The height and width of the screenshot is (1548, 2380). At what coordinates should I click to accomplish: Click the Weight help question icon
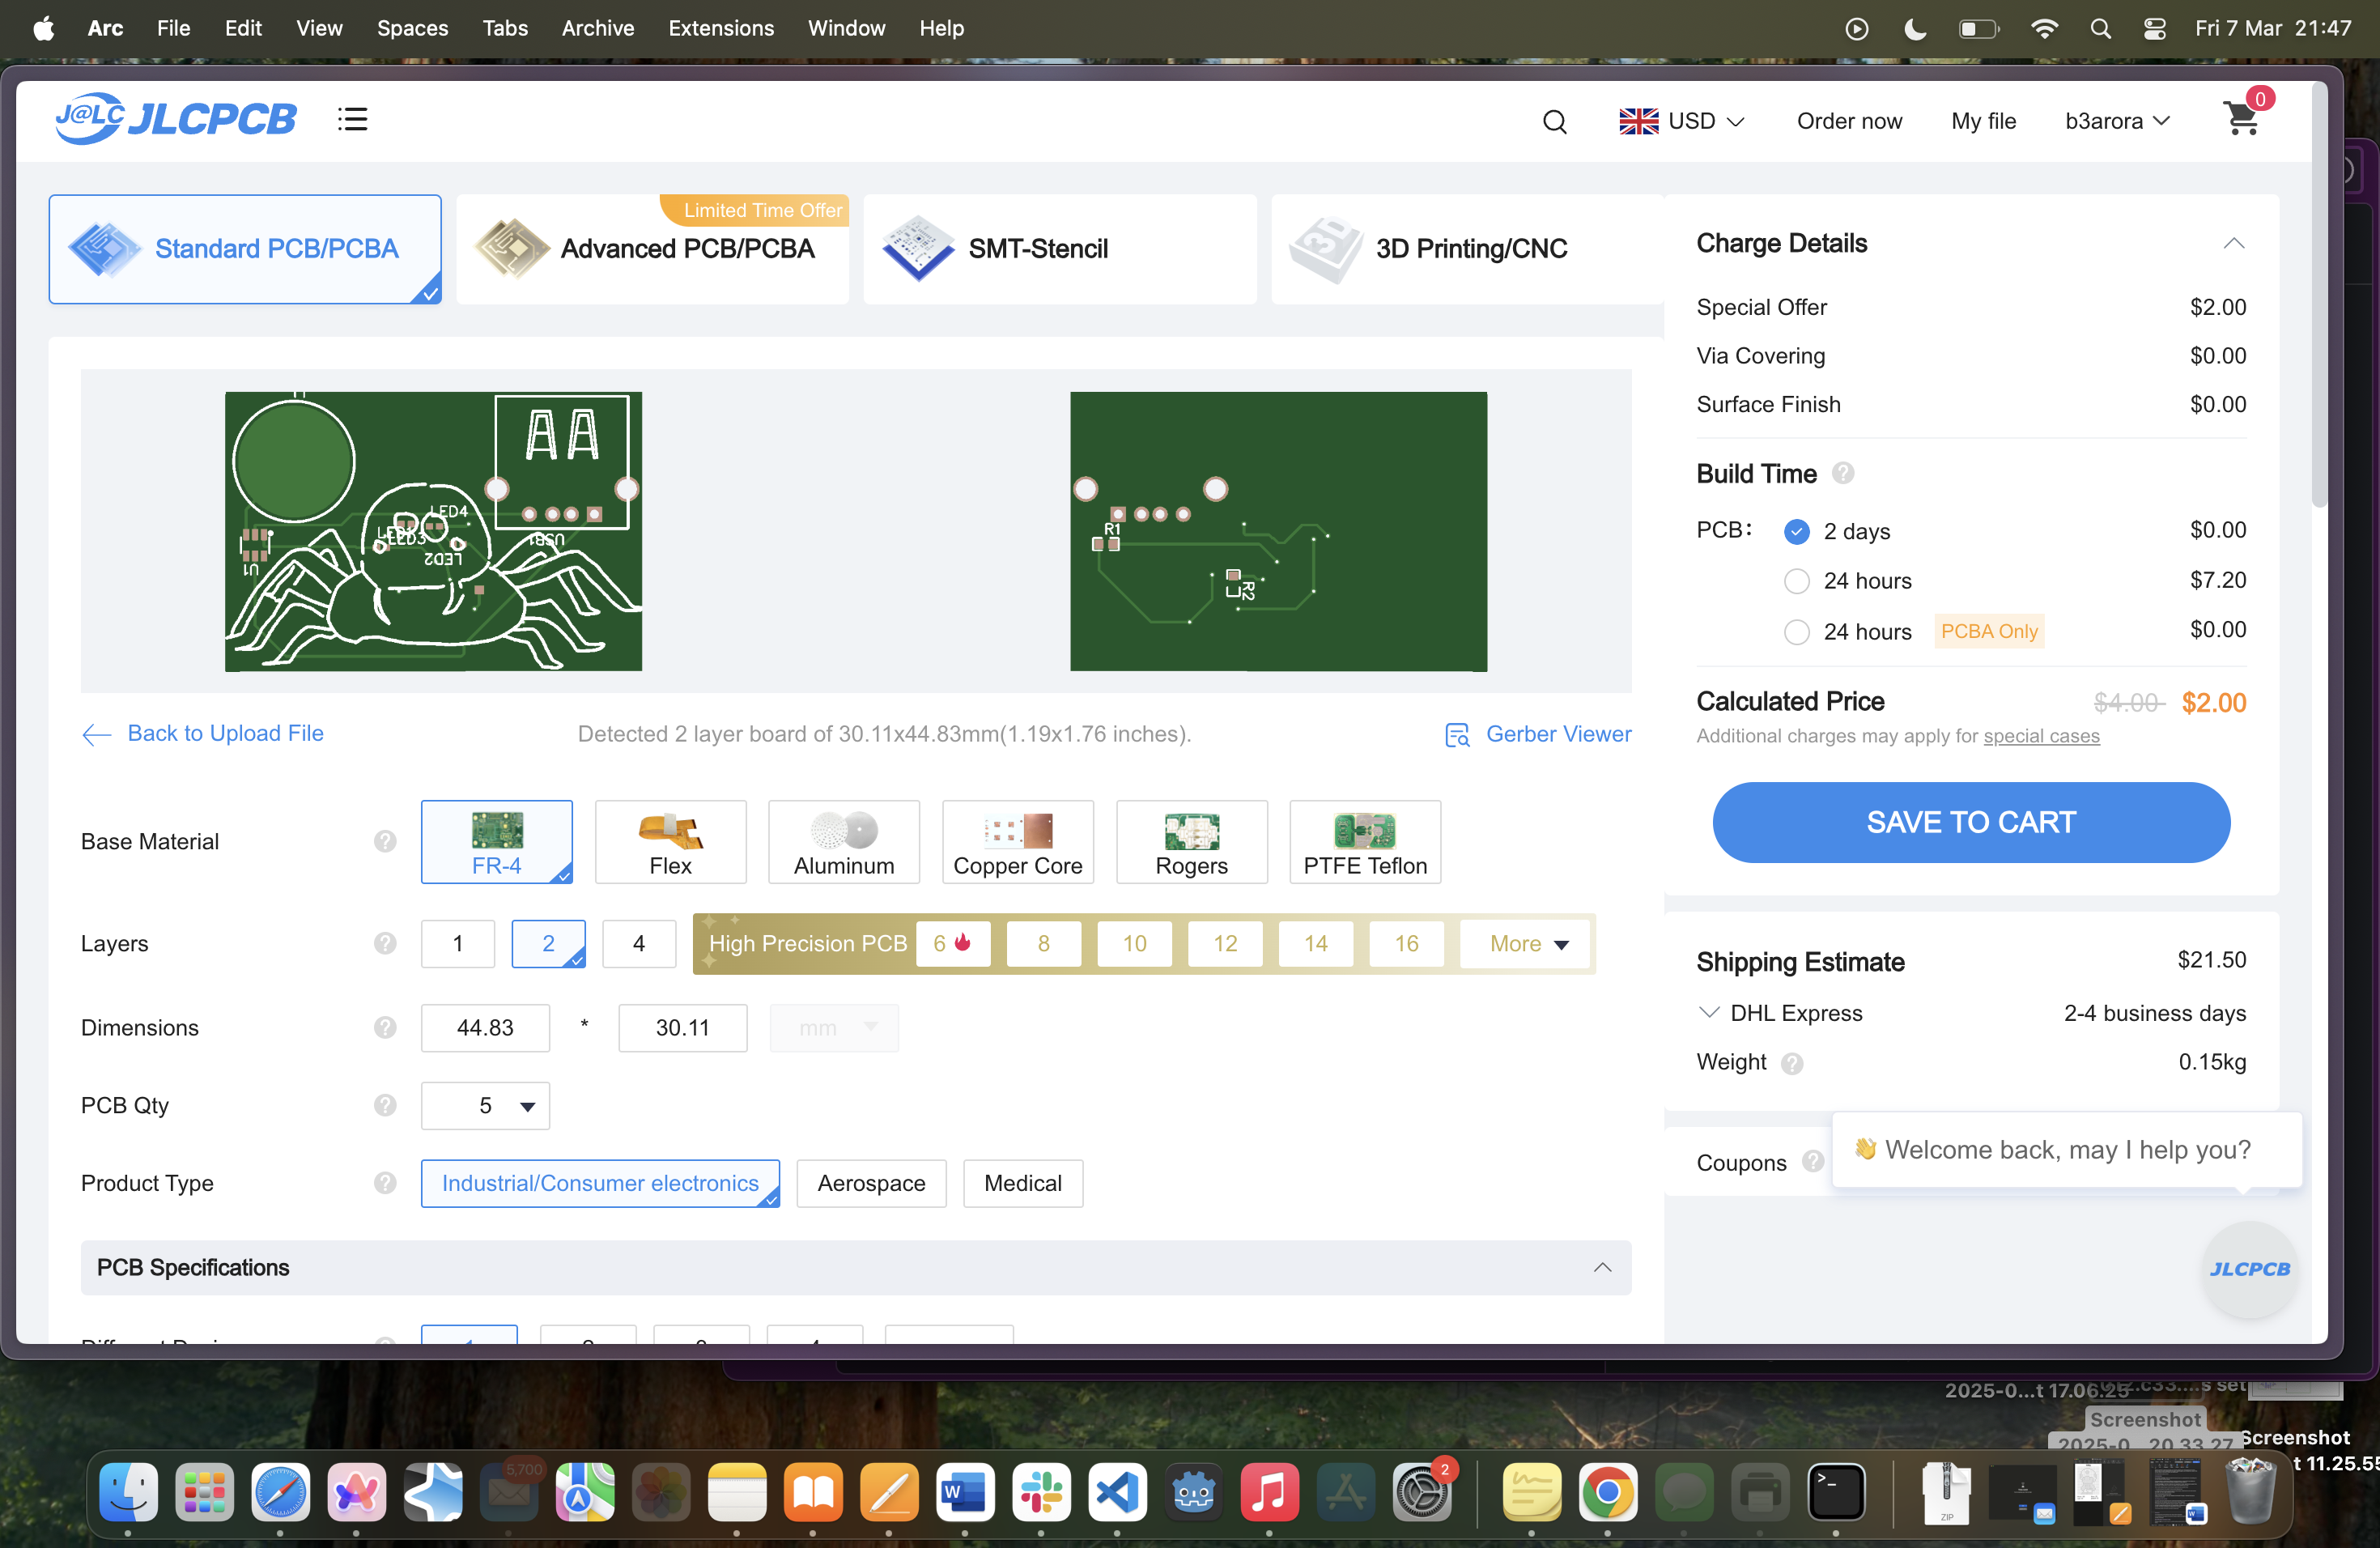pos(1791,1063)
